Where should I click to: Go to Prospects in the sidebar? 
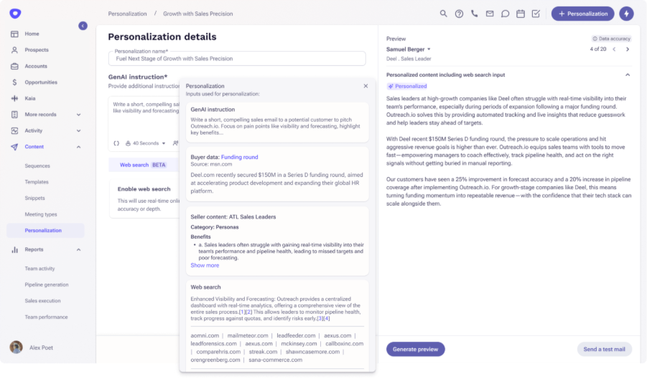point(37,49)
